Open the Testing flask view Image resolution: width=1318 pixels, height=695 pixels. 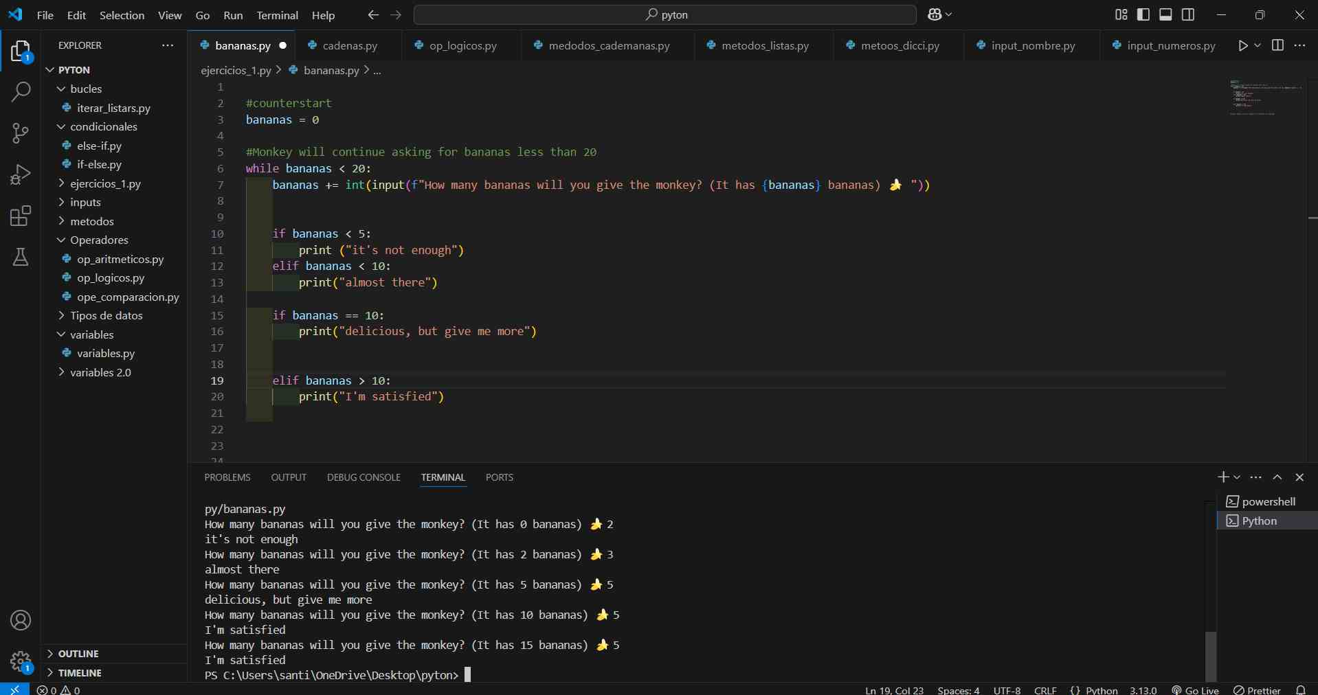(x=21, y=257)
